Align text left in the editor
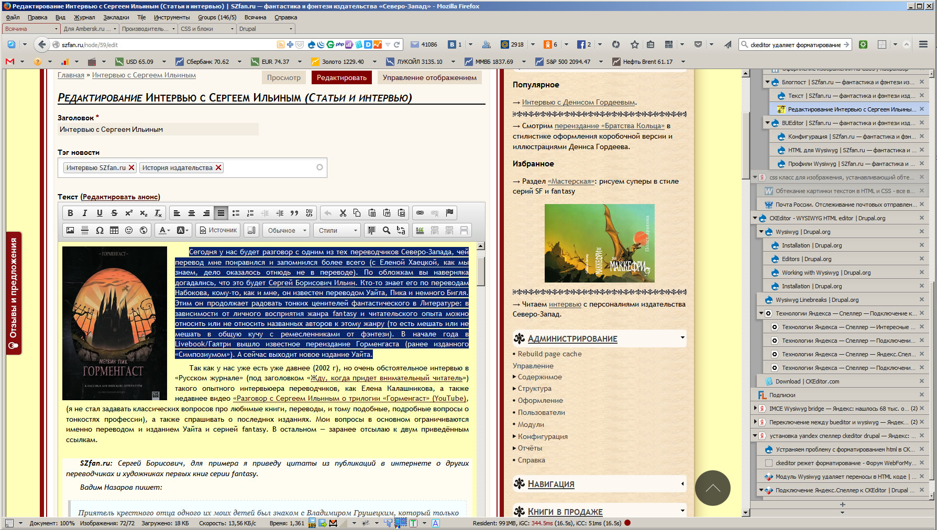 click(177, 213)
